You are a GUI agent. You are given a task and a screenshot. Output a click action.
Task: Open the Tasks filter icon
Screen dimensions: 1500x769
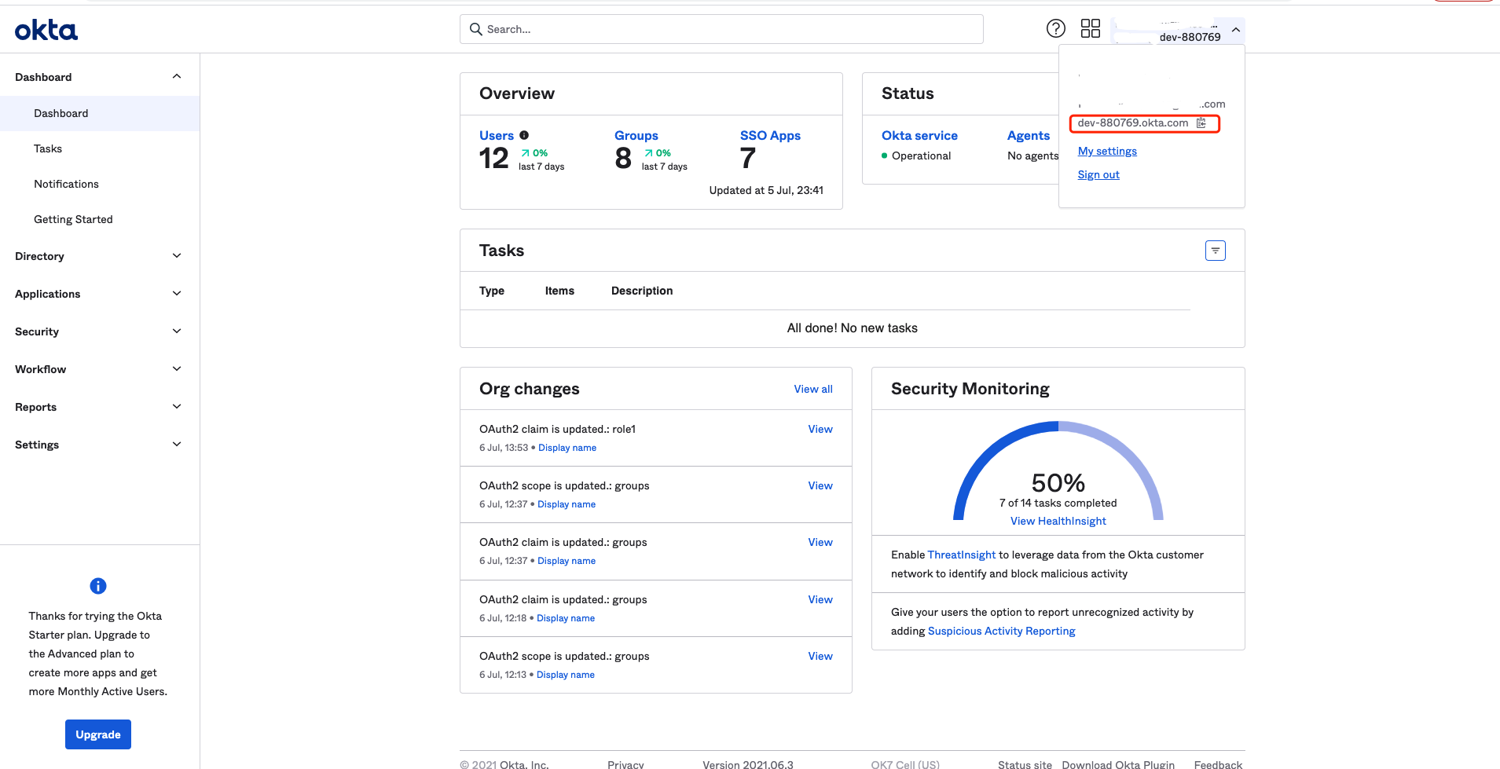(x=1216, y=251)
